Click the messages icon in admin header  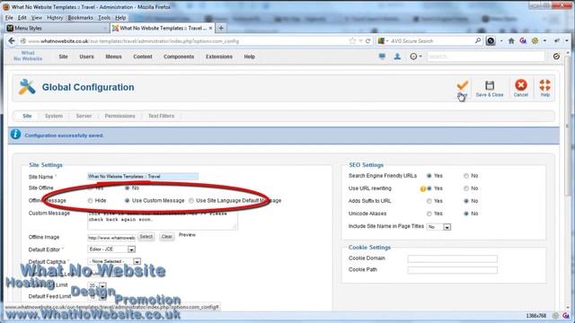382,57
